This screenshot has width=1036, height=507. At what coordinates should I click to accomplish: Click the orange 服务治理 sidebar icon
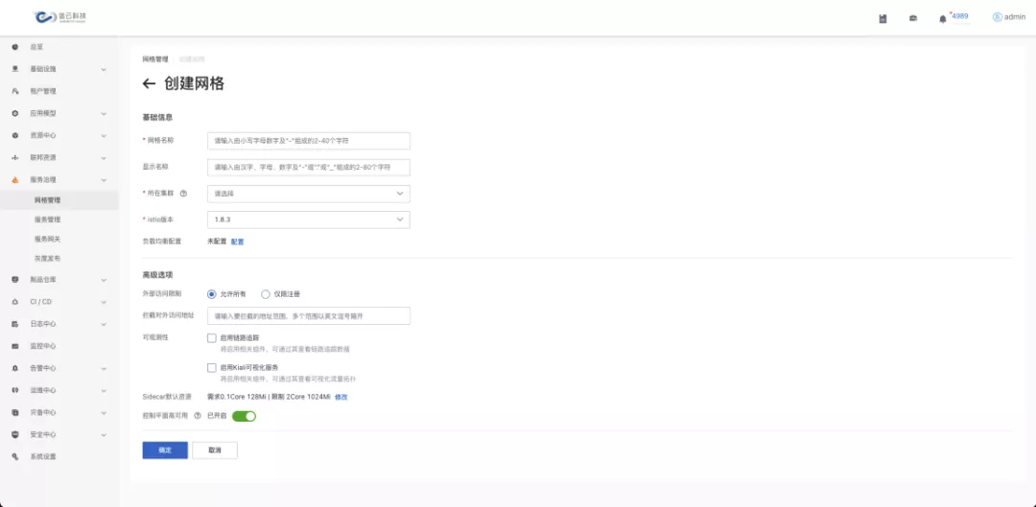tap(14, 179)
